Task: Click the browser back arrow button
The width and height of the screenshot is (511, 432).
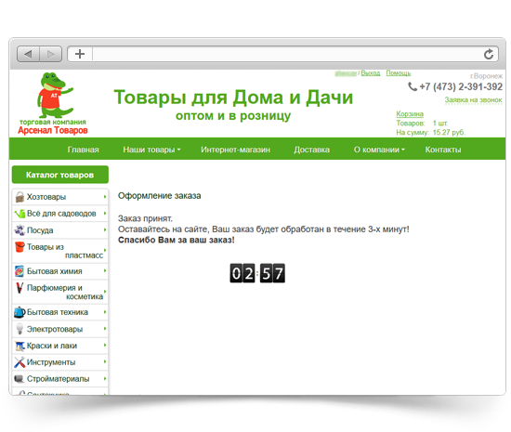Action: [29, 54]
